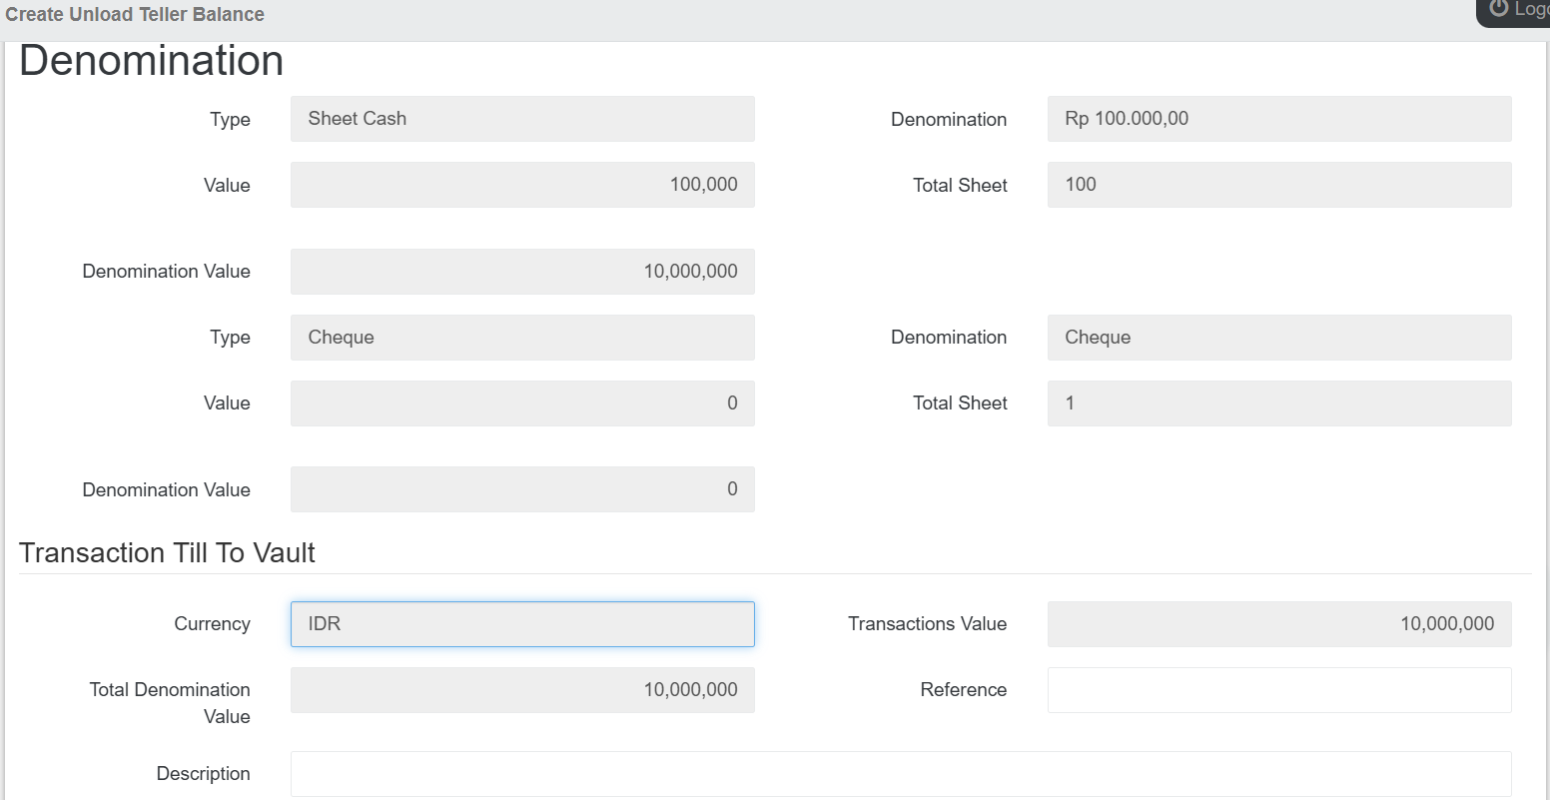Click the Total Sheet field showing 1
The width and height of the screenshot is (1550, 800).
(1278, 403)
